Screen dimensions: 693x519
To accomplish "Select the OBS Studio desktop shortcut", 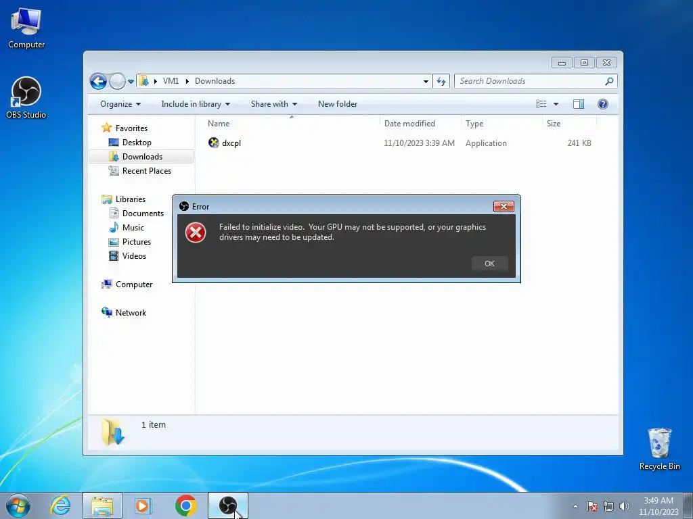I will [x=26, y=98].
